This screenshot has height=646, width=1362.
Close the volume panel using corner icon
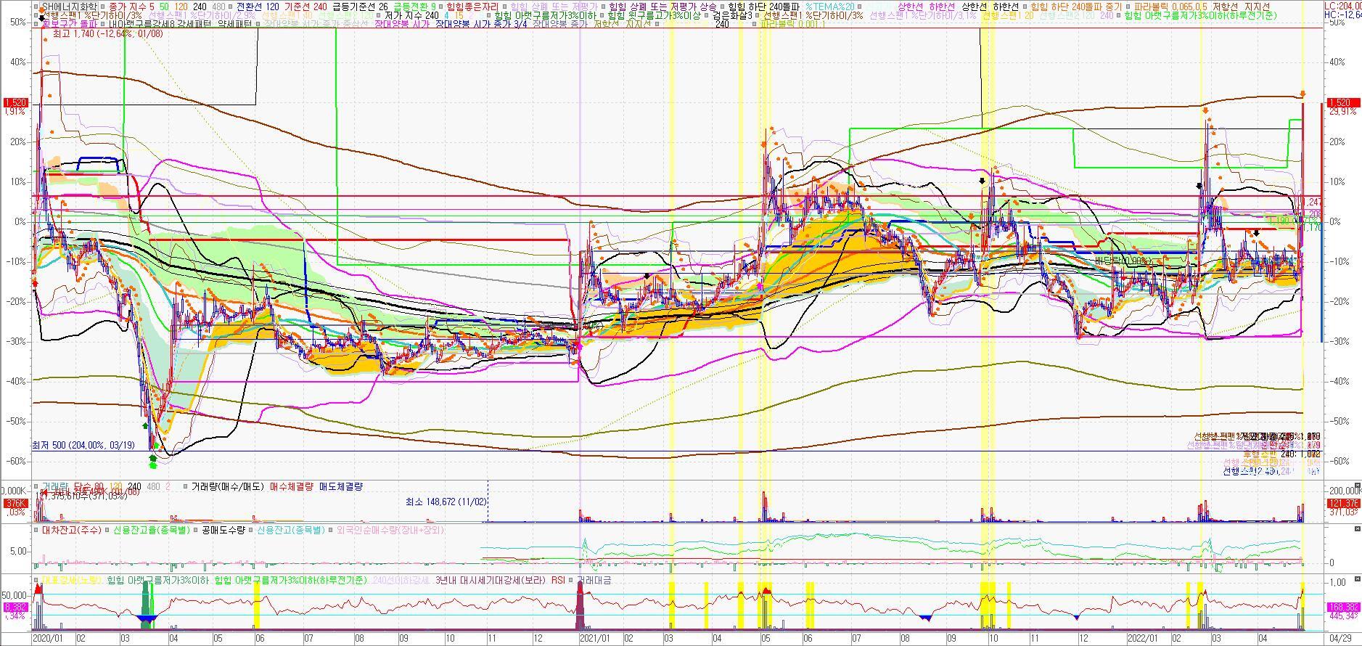(x=1357, y=486)
